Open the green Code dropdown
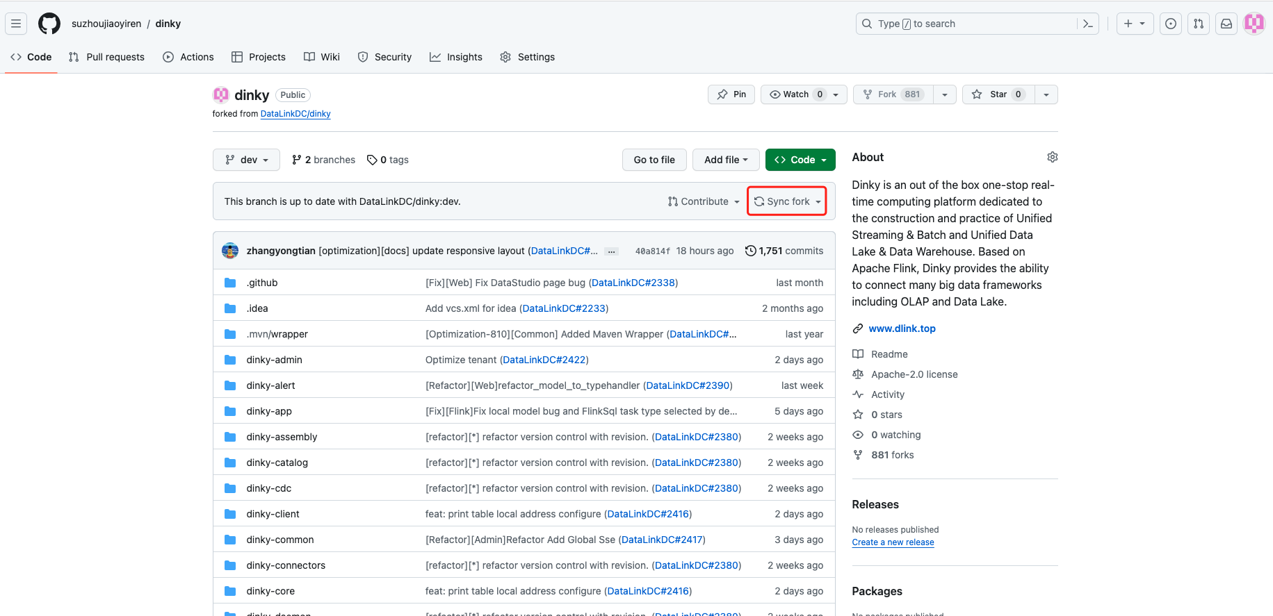This screenshot has height=616, width=1273. click(800, 160)
